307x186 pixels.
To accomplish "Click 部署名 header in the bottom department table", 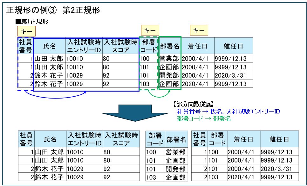I will tap(176, 139).
